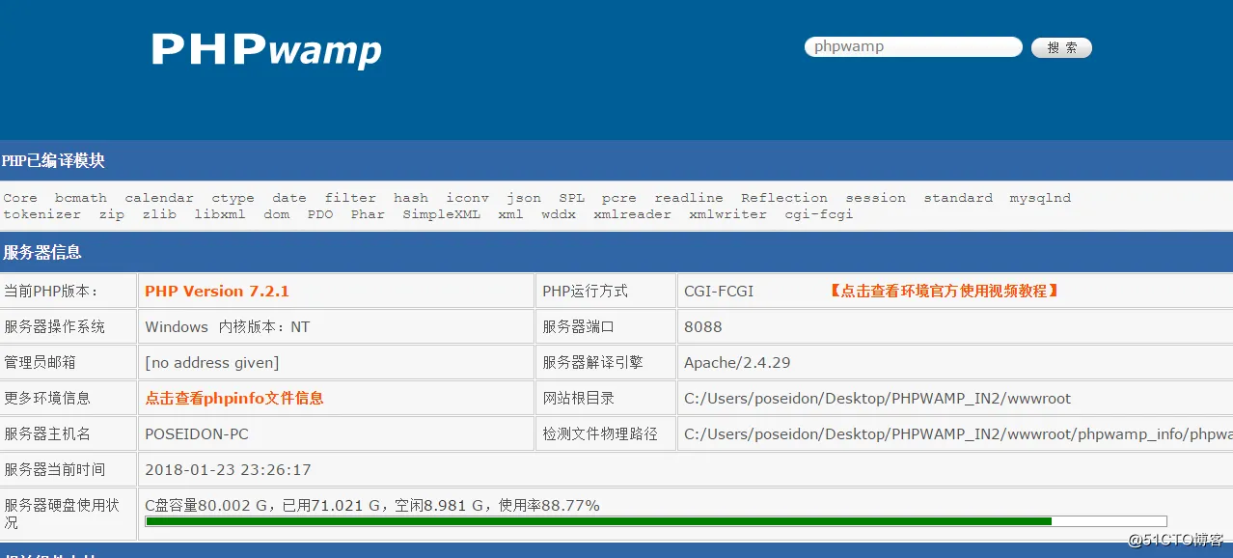1233x558 pixels.
Task: Select the calendar module name
Action: click(159, 198)
